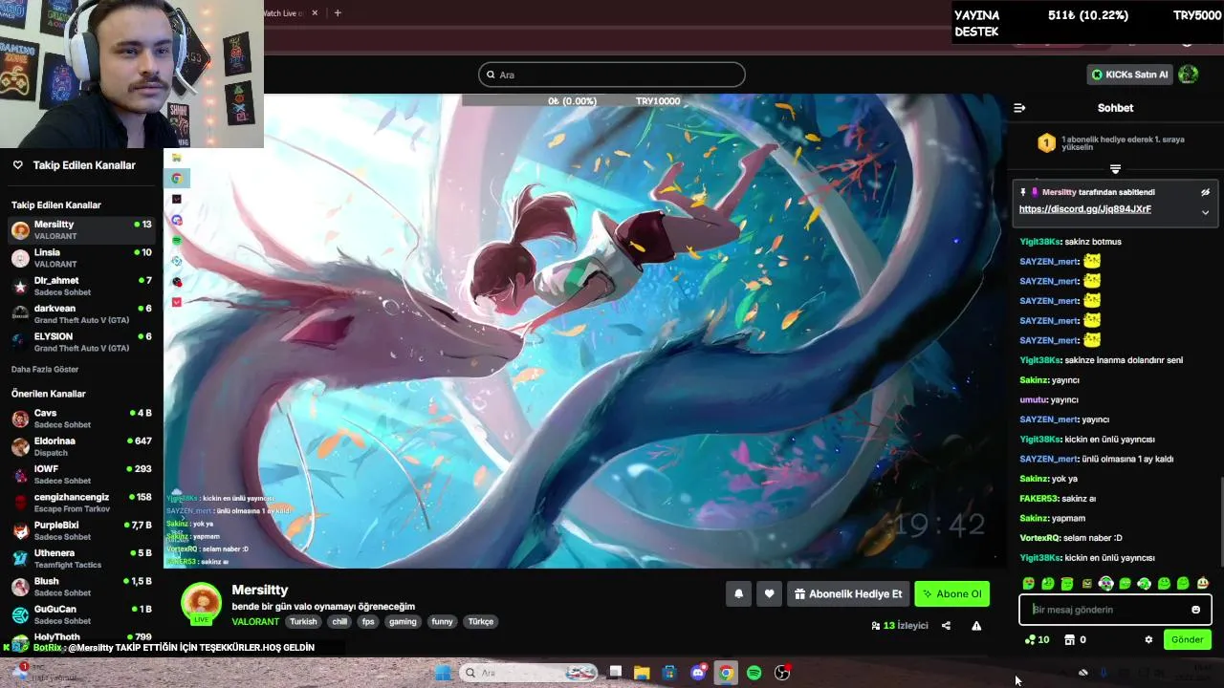Open Microsoft Store from the taskbar
This screenshot has width=1224, height=688.
click(x=669, y=673)
